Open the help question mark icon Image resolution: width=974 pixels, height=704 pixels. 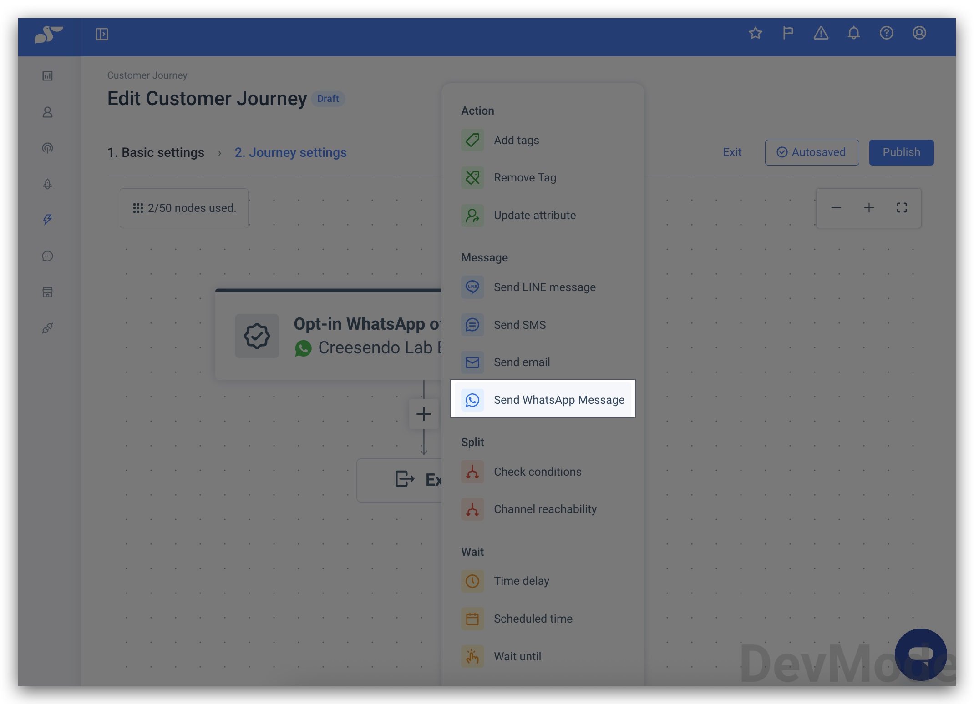(887, 33)
